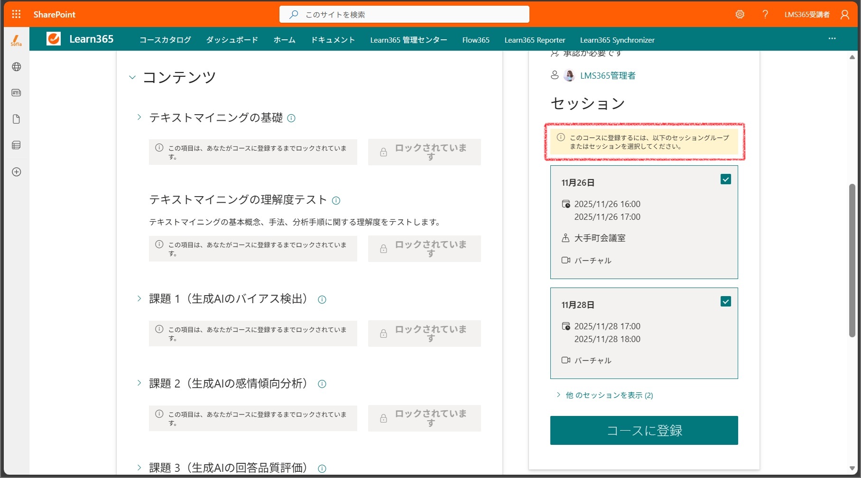Click the Sofia logo in left rail
The width and height of the screenshot is (861, 478).
pos(16,40)
